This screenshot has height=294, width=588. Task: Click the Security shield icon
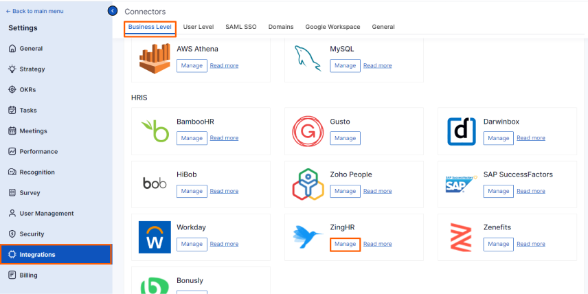point(12,234)
